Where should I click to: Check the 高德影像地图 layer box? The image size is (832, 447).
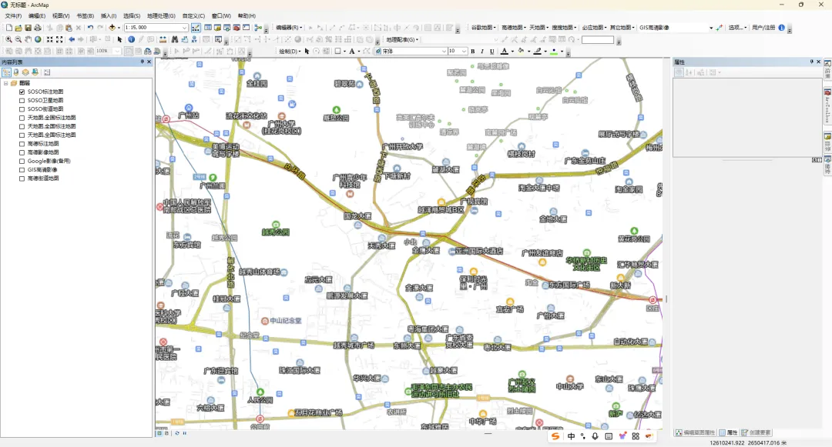pos(22,152)
